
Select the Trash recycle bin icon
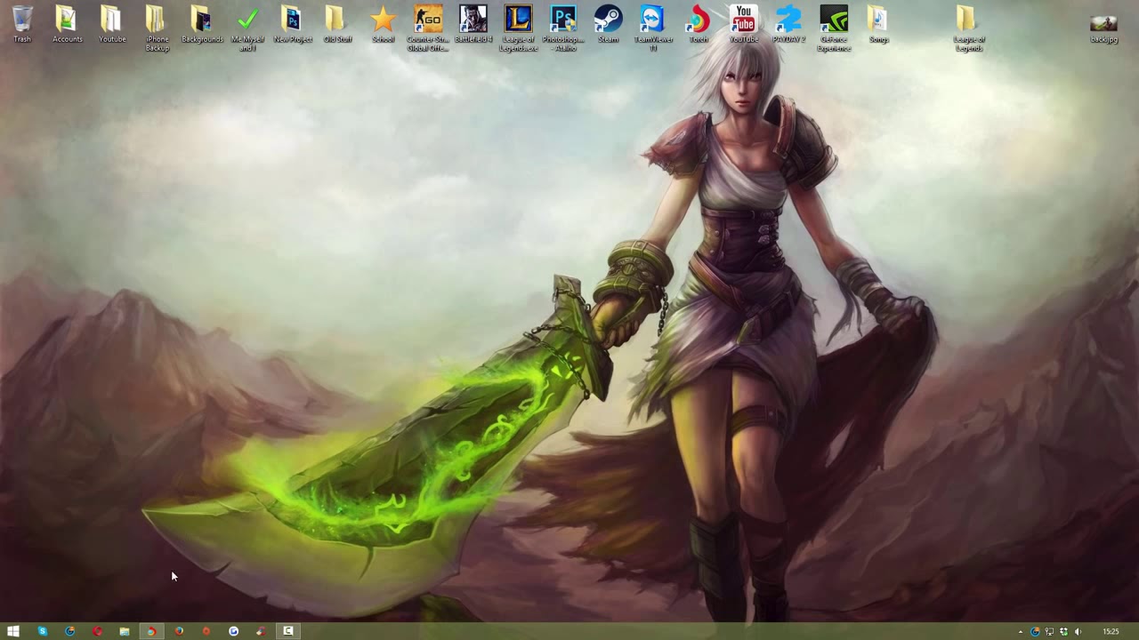22,24
